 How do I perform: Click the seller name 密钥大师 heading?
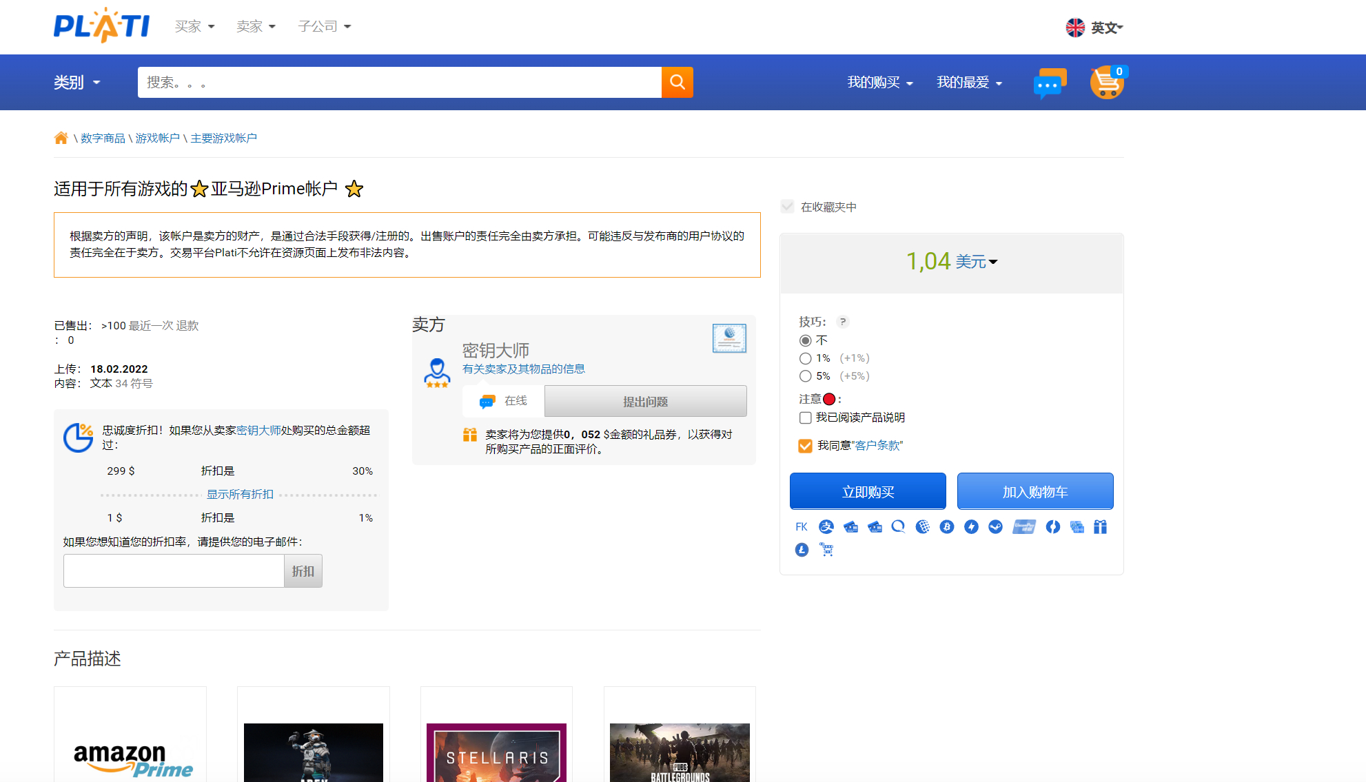(496, 350)
